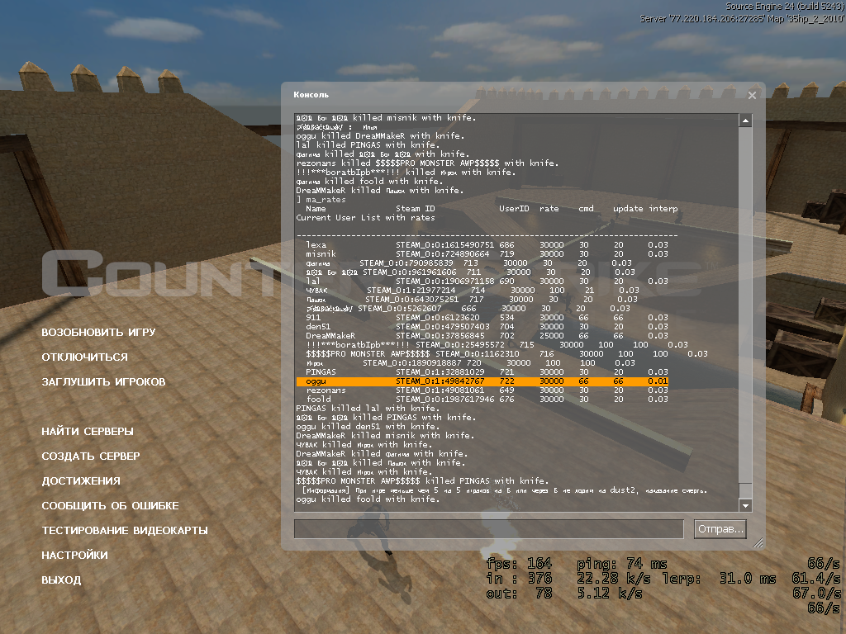Viewport: 846px width, 634px height.
Task: Open the ДОСТИЖЕНИЯ menu entry
Action: click(81, 481)
